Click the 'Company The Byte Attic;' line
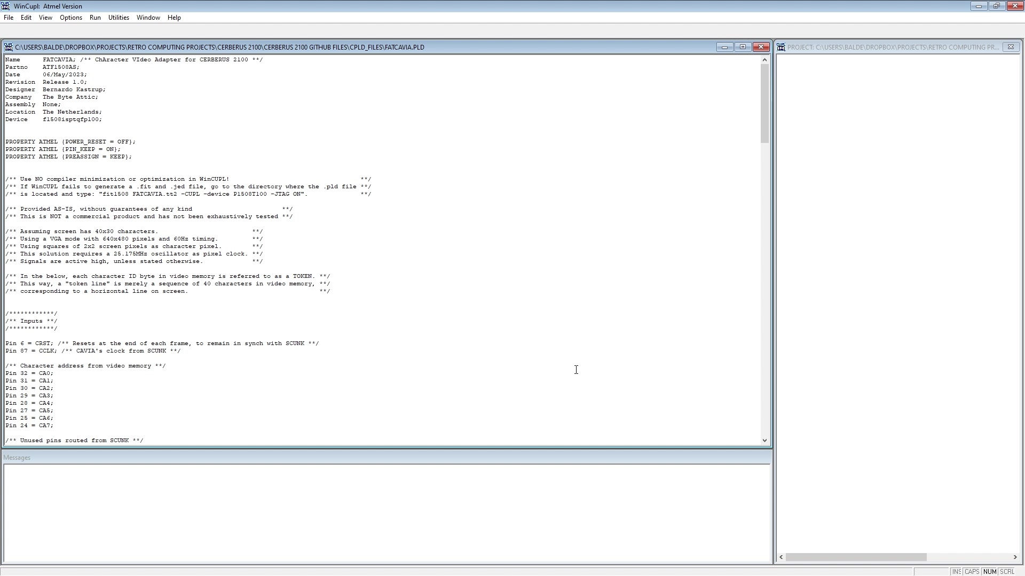The image size is (1025, 576). (x=52, y=97)
